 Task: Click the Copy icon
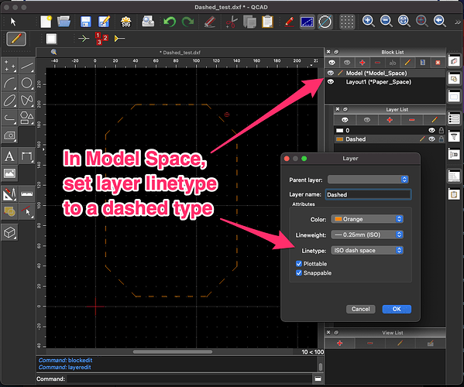249,22
